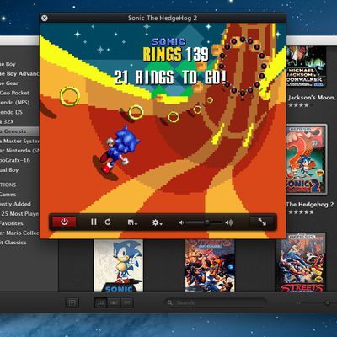337x337 pixels.
Task: Select Sega Master System in the sidebar
Action: [19, 141]
